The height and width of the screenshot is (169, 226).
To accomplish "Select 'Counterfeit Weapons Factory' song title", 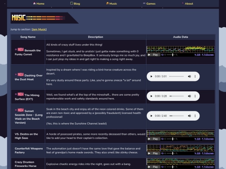I will pos(29,151).
